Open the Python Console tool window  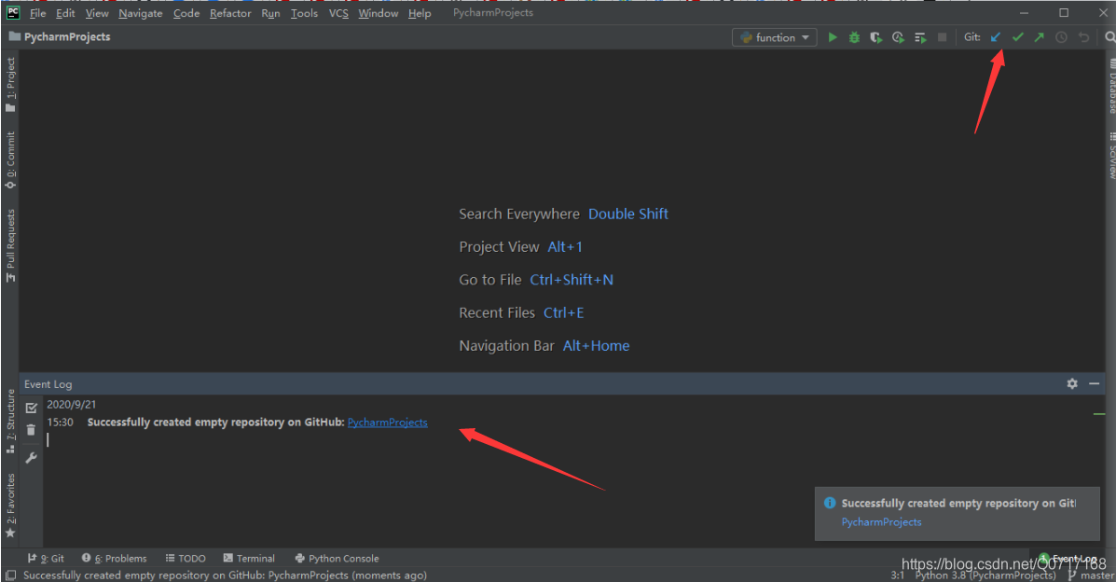[x=337, y=559]
